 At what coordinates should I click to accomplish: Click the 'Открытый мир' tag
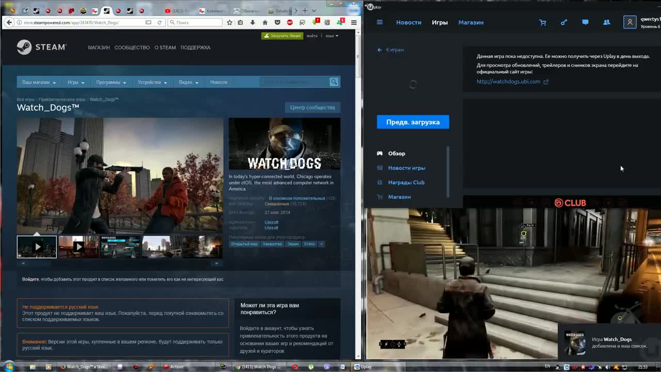pyautogui.click(x=244, y=244)
